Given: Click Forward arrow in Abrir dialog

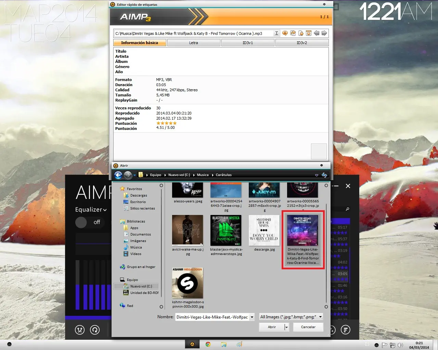Looking at the screenshot, I should pos(128,175).
